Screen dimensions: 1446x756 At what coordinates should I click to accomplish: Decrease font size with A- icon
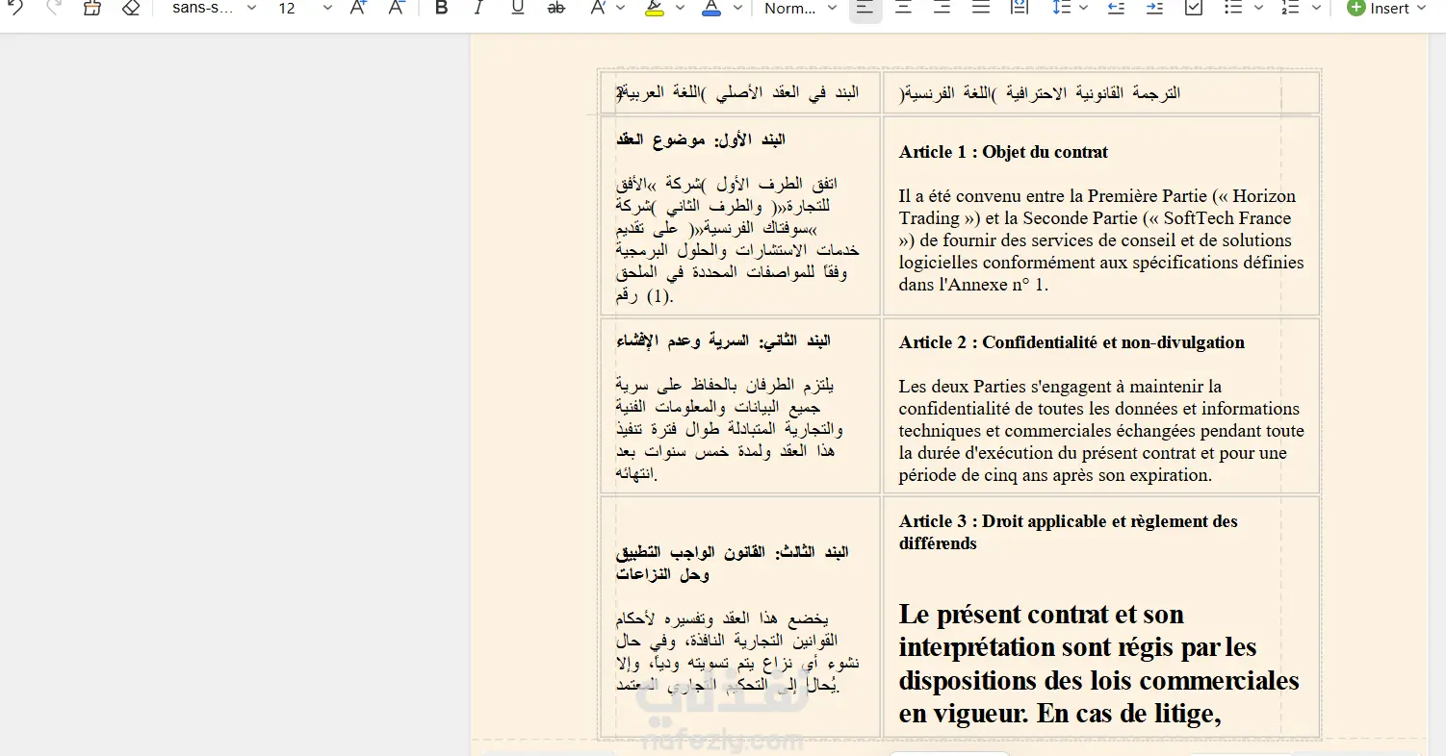[x=397, y=8]
